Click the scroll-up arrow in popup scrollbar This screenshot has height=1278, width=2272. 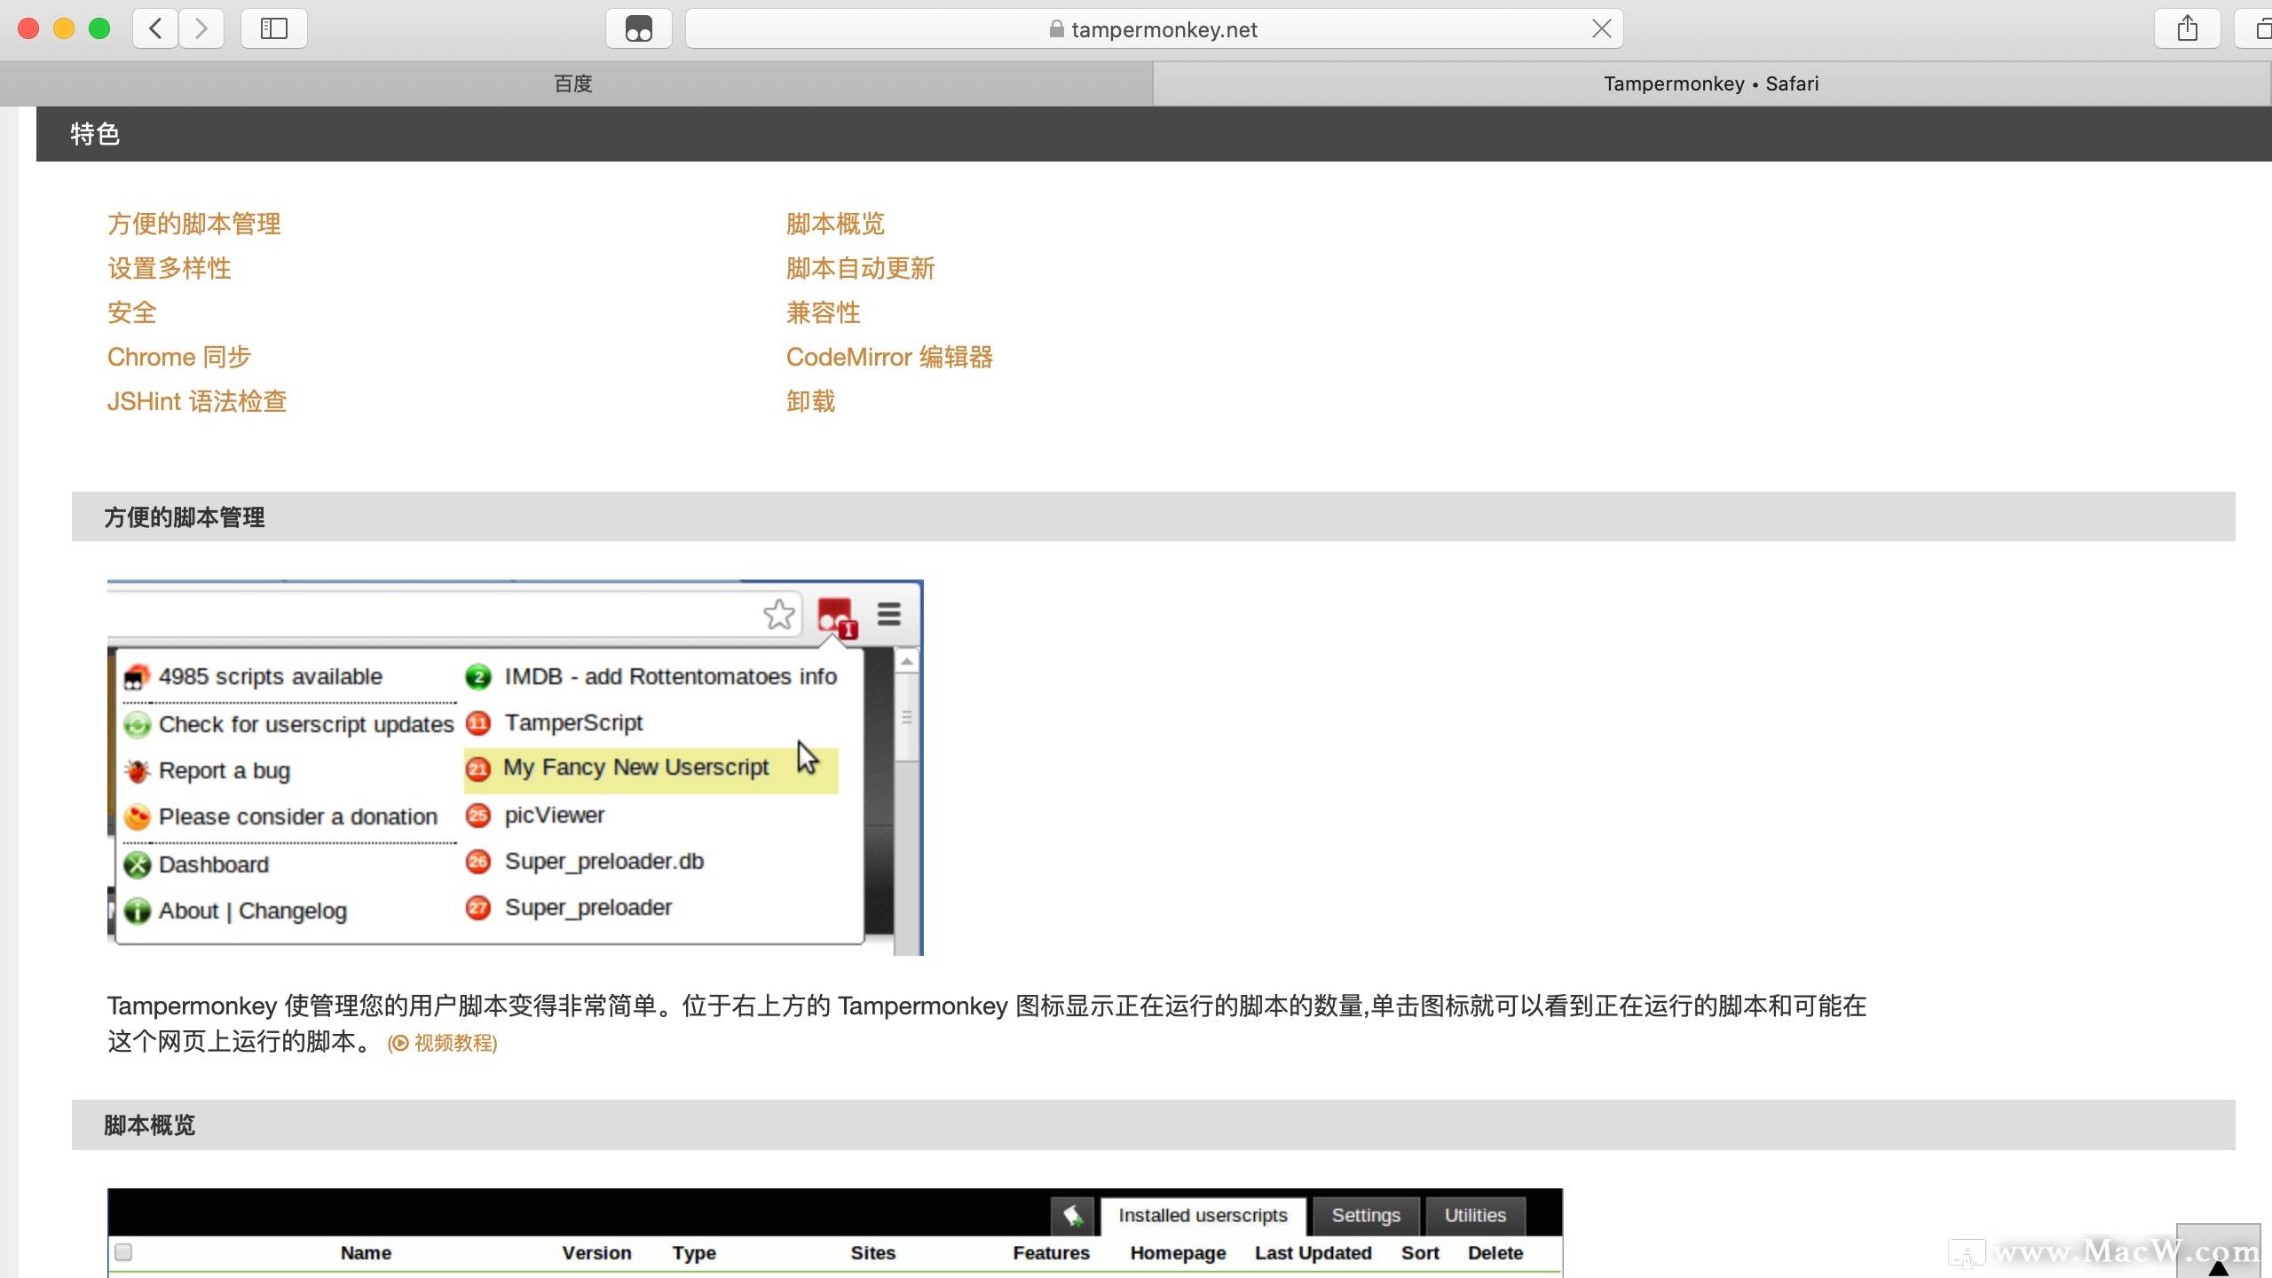pyautogui.click(x=906, y=661)
